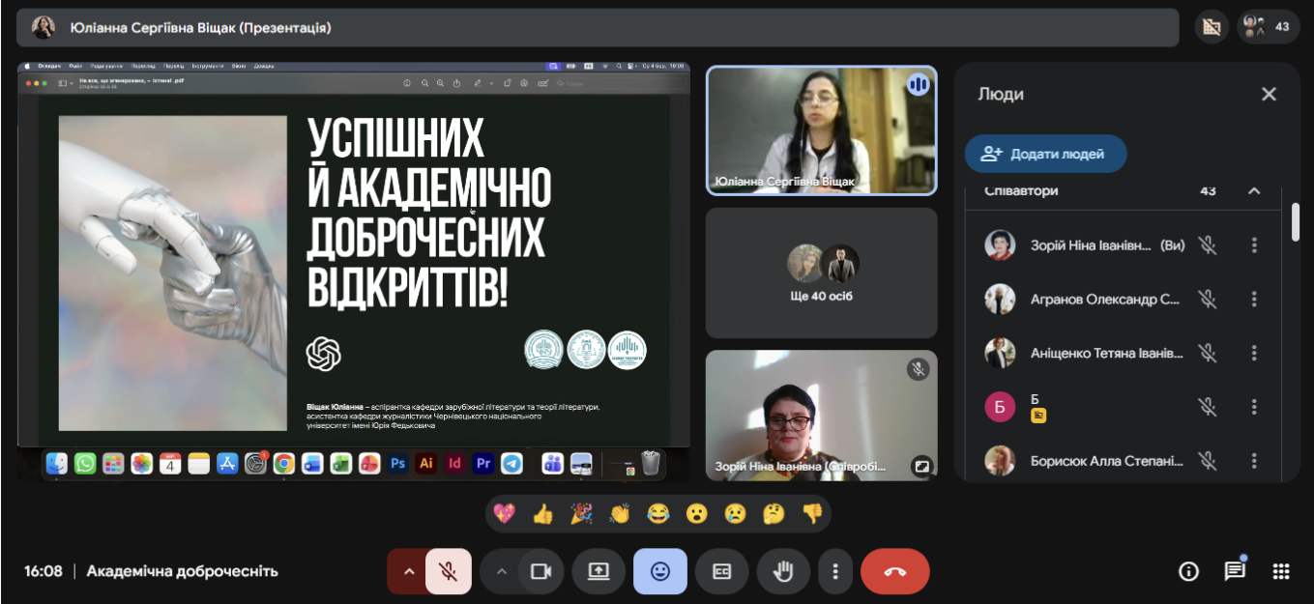Click the people panel scrollbar
Screen dimensions: 1314x604
[x=1296, y=221]
